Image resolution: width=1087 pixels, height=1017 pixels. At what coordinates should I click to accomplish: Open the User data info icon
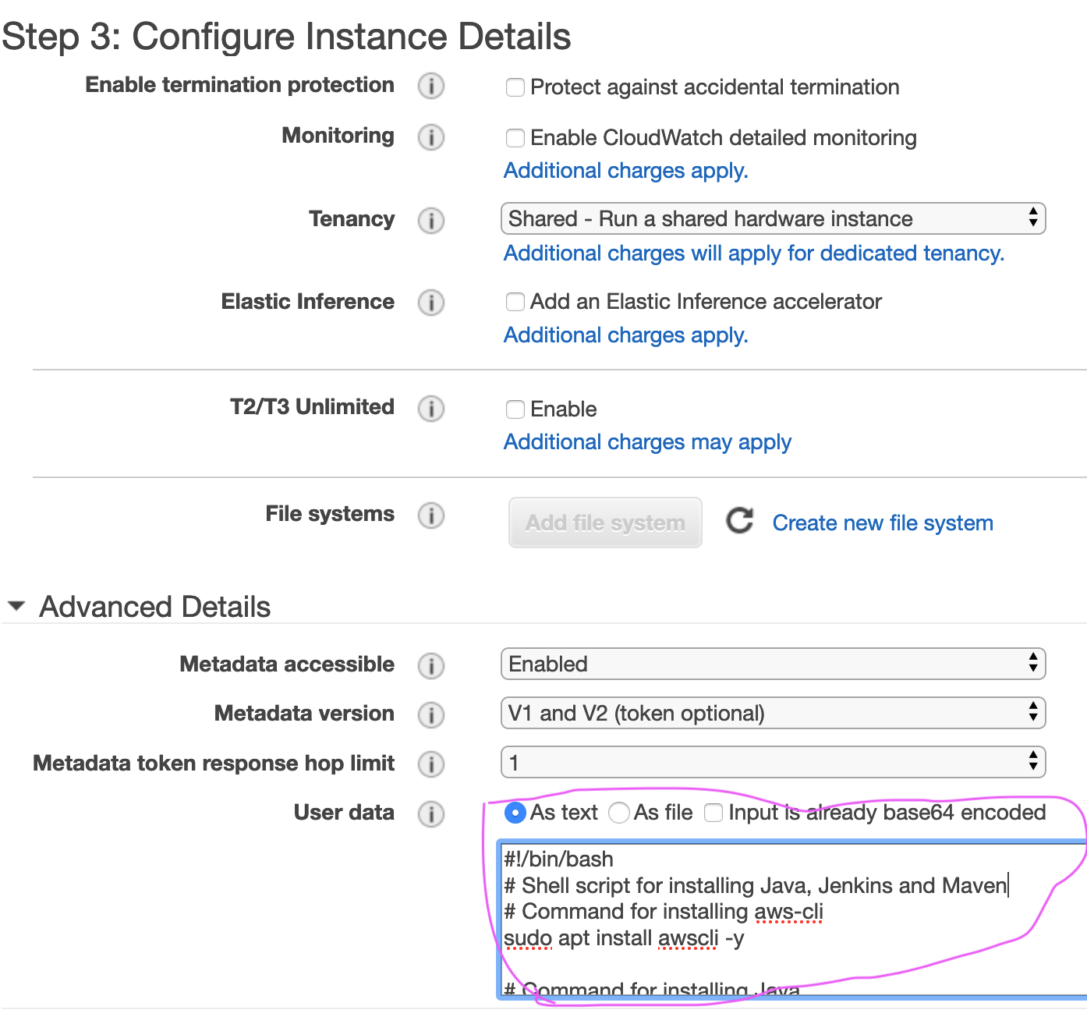click(x=431, y=814)
